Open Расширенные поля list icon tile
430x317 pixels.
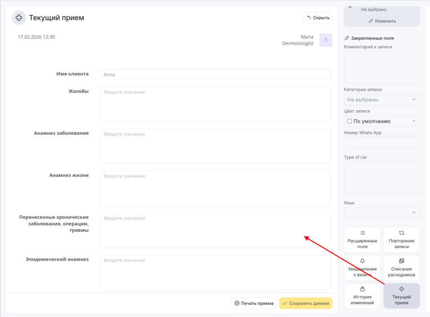pos(362,240)
